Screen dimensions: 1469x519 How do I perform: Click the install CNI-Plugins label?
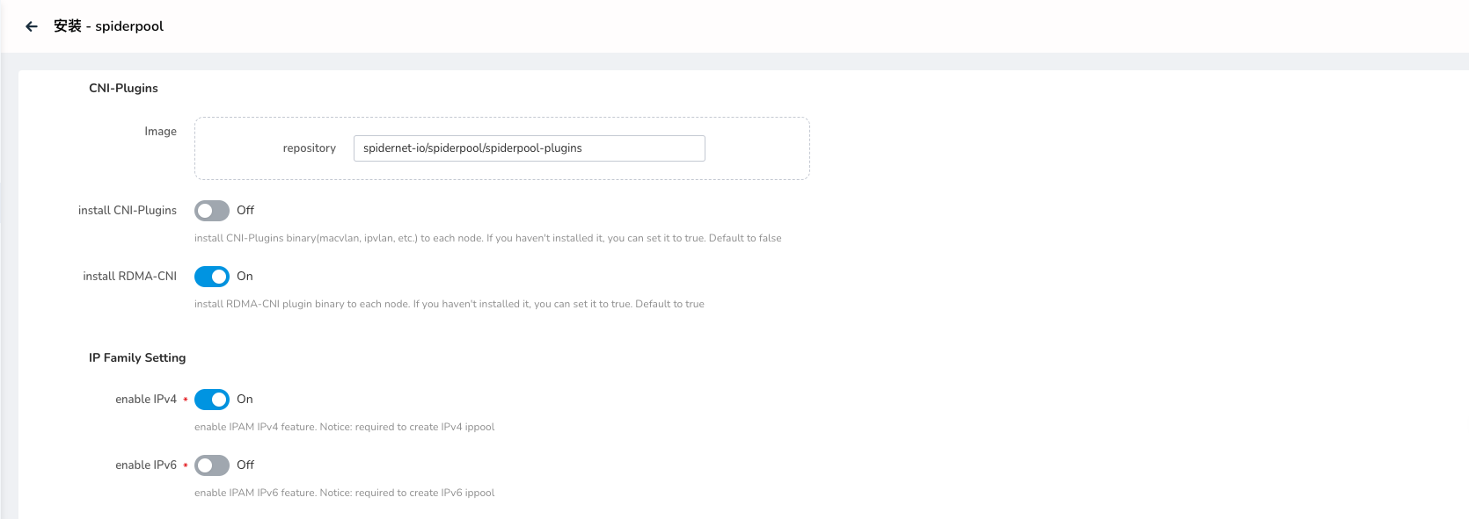pos(128,211)
